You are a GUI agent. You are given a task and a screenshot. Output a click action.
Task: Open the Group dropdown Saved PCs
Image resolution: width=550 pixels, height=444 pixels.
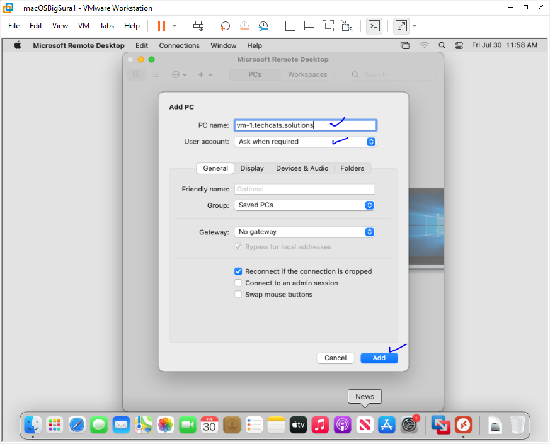pos(304,205)
